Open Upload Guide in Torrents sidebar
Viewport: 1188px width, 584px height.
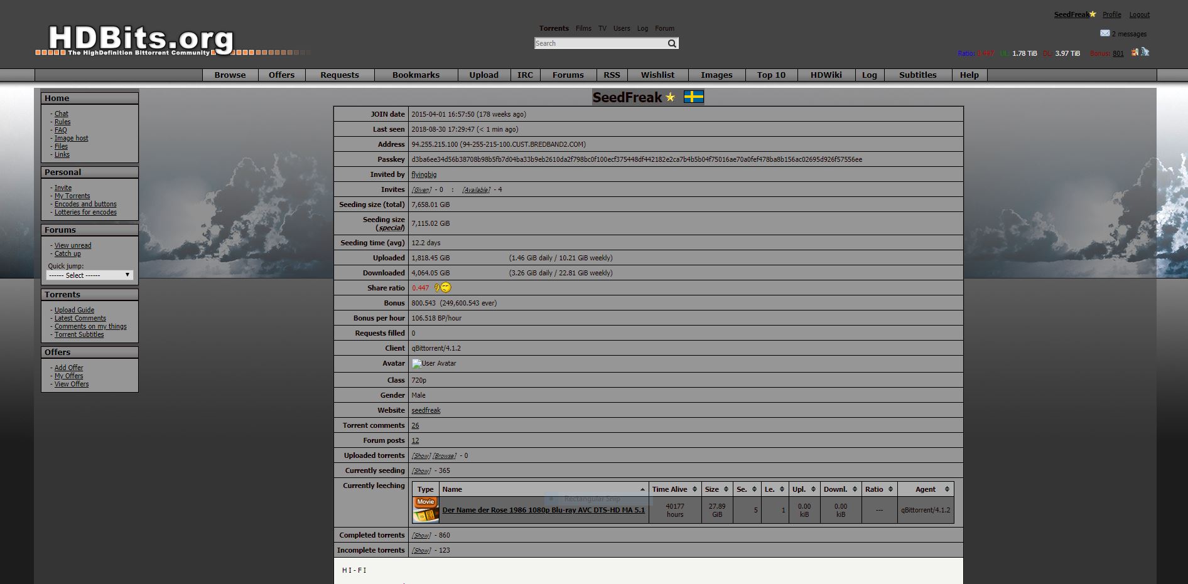point(74,310)
